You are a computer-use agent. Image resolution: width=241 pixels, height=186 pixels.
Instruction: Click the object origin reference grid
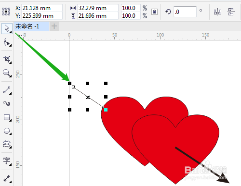click(x=6, y=12)
